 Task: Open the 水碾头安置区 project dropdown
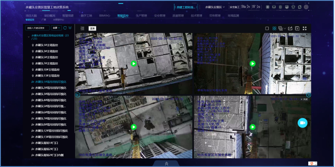click(215, 7)
